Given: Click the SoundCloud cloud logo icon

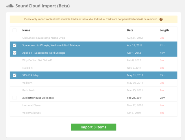Looking at the screenshot, I should tap(10, 5).
